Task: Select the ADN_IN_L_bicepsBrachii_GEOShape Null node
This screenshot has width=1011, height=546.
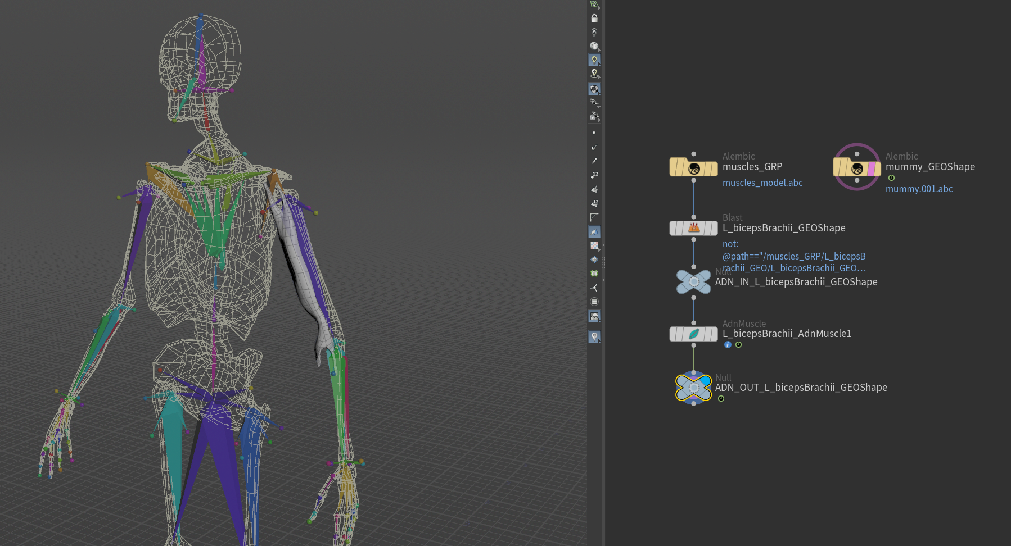Action: point(693,282)
